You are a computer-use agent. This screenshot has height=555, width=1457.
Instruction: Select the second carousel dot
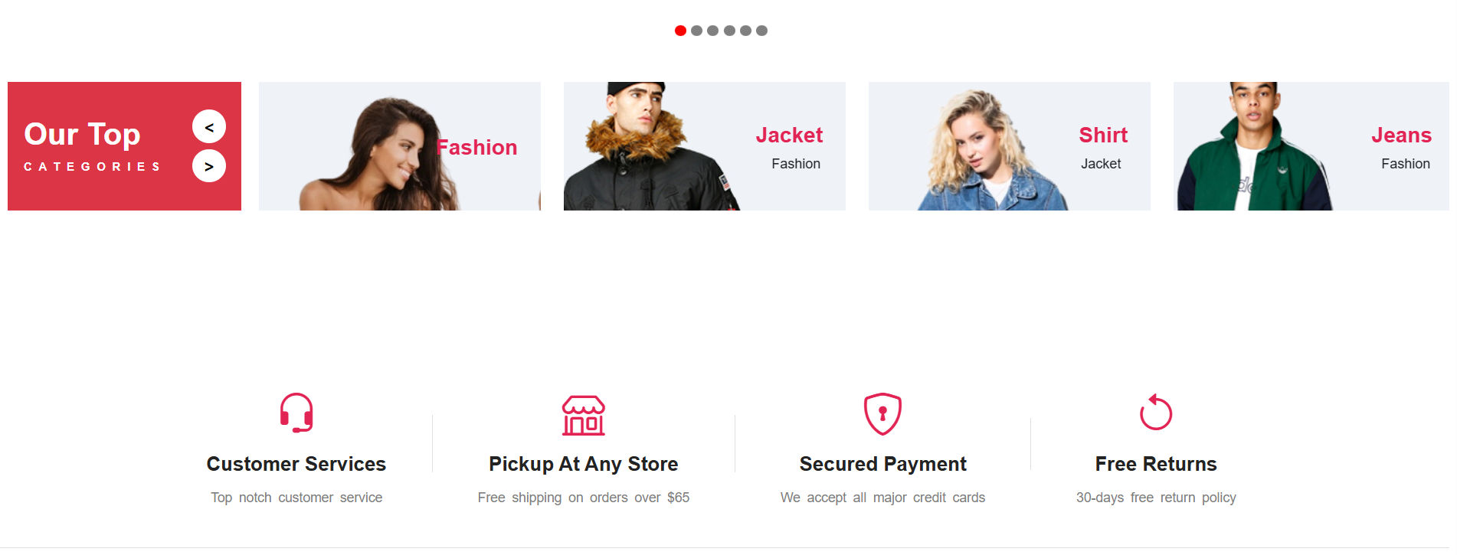tap(696, 31)
